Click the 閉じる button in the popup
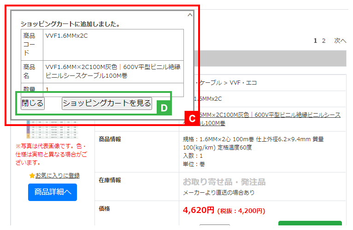Image resolution: width=353 pixels, height=230 pixels. (33, 103)
